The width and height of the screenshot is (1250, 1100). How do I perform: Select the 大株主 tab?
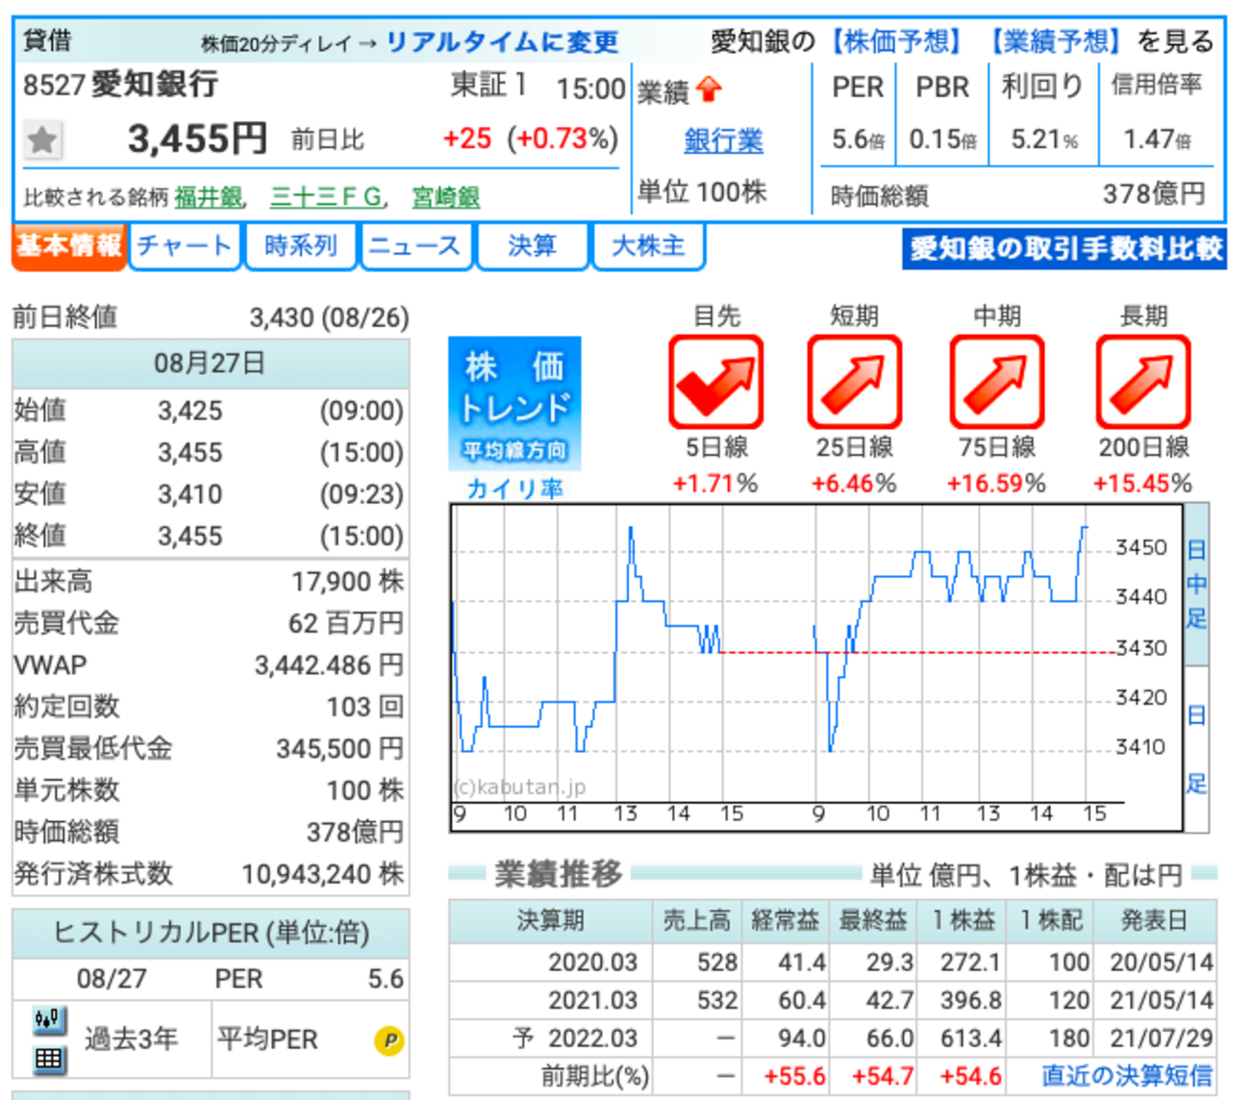[649, 246]
